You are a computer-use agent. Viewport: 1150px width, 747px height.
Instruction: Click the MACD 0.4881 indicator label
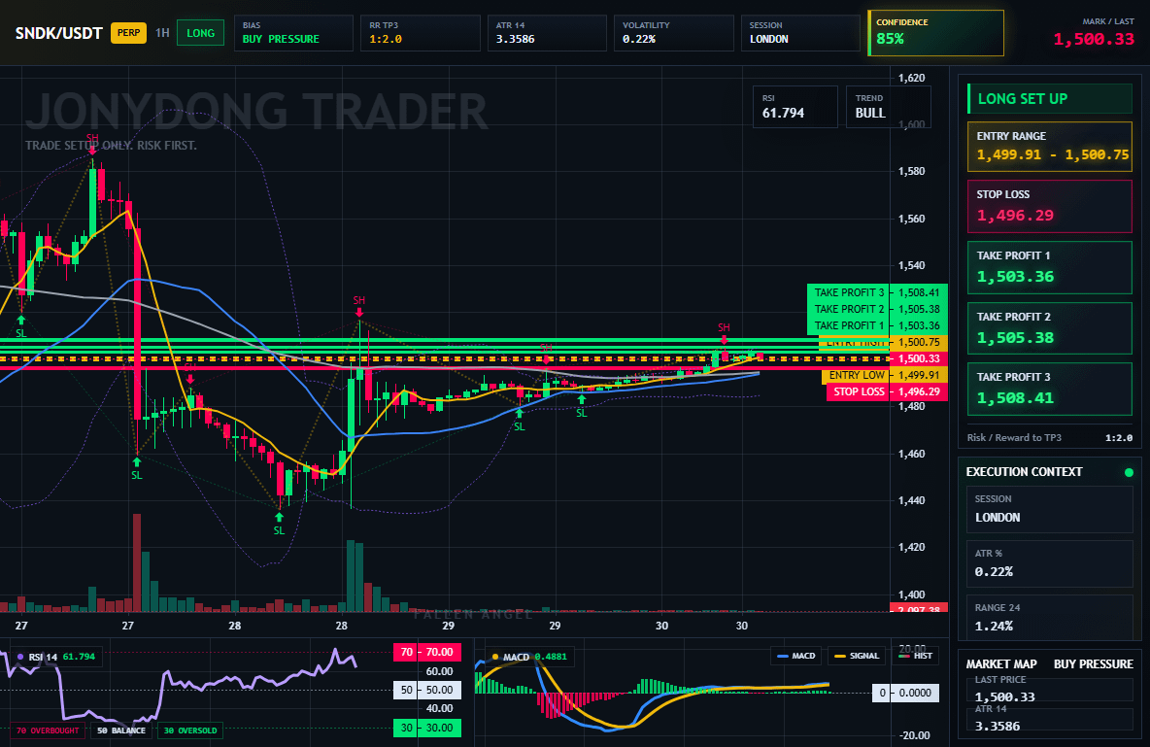[529, 657]
